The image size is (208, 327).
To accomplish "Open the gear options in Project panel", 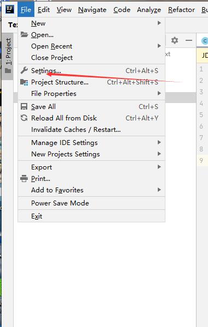I will (x=175, y=40).
